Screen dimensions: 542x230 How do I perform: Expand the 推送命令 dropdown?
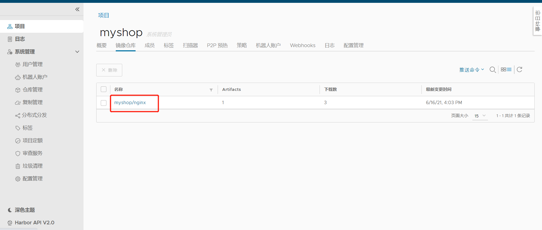click(472, 70)
